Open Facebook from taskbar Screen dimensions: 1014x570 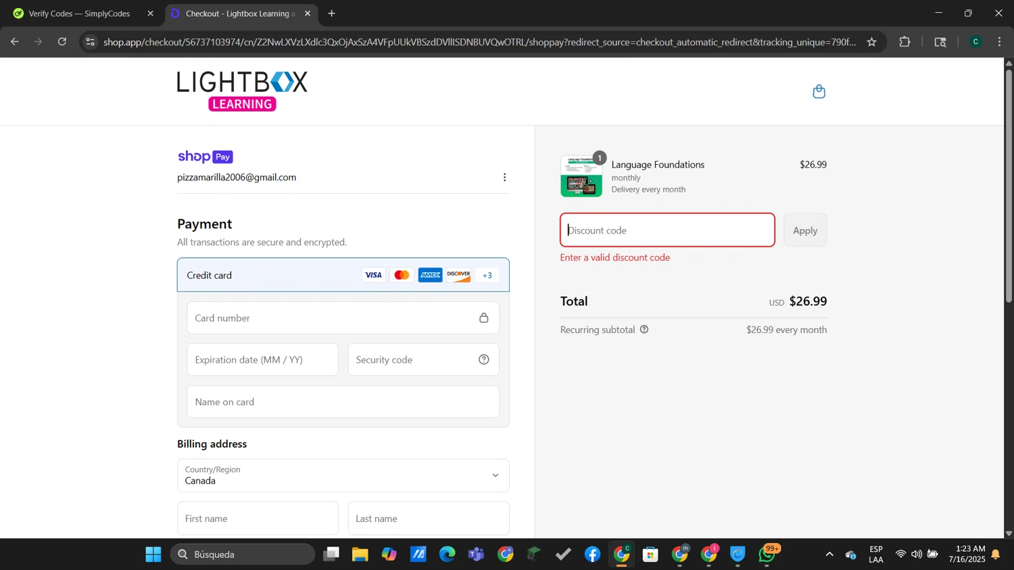[592, 554]
